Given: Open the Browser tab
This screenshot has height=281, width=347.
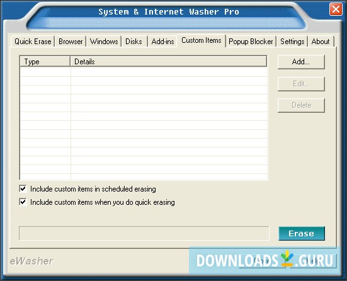Looking at the screenshot, I should coord(71,42).
